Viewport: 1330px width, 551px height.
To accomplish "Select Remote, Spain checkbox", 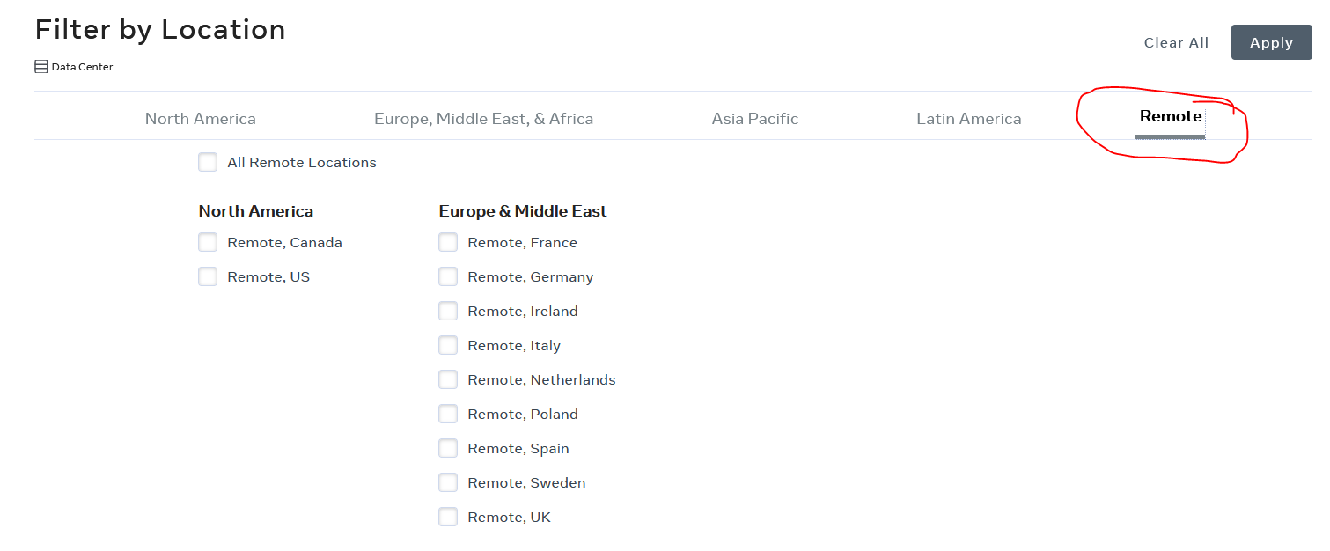I will 448,447.
